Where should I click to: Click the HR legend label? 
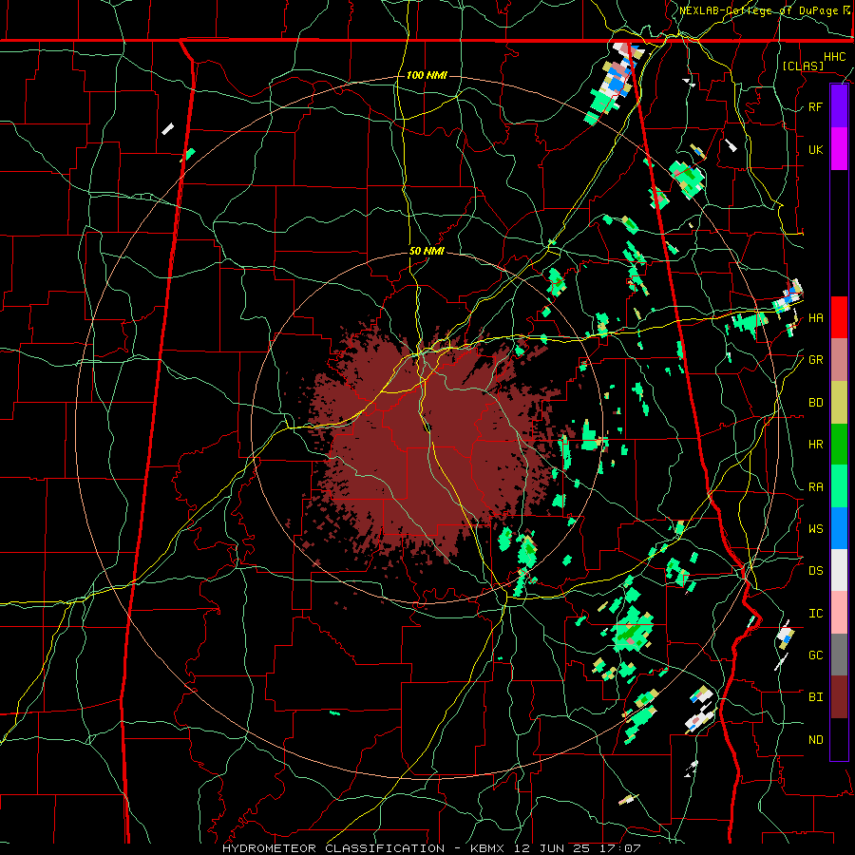click(816, 445)
